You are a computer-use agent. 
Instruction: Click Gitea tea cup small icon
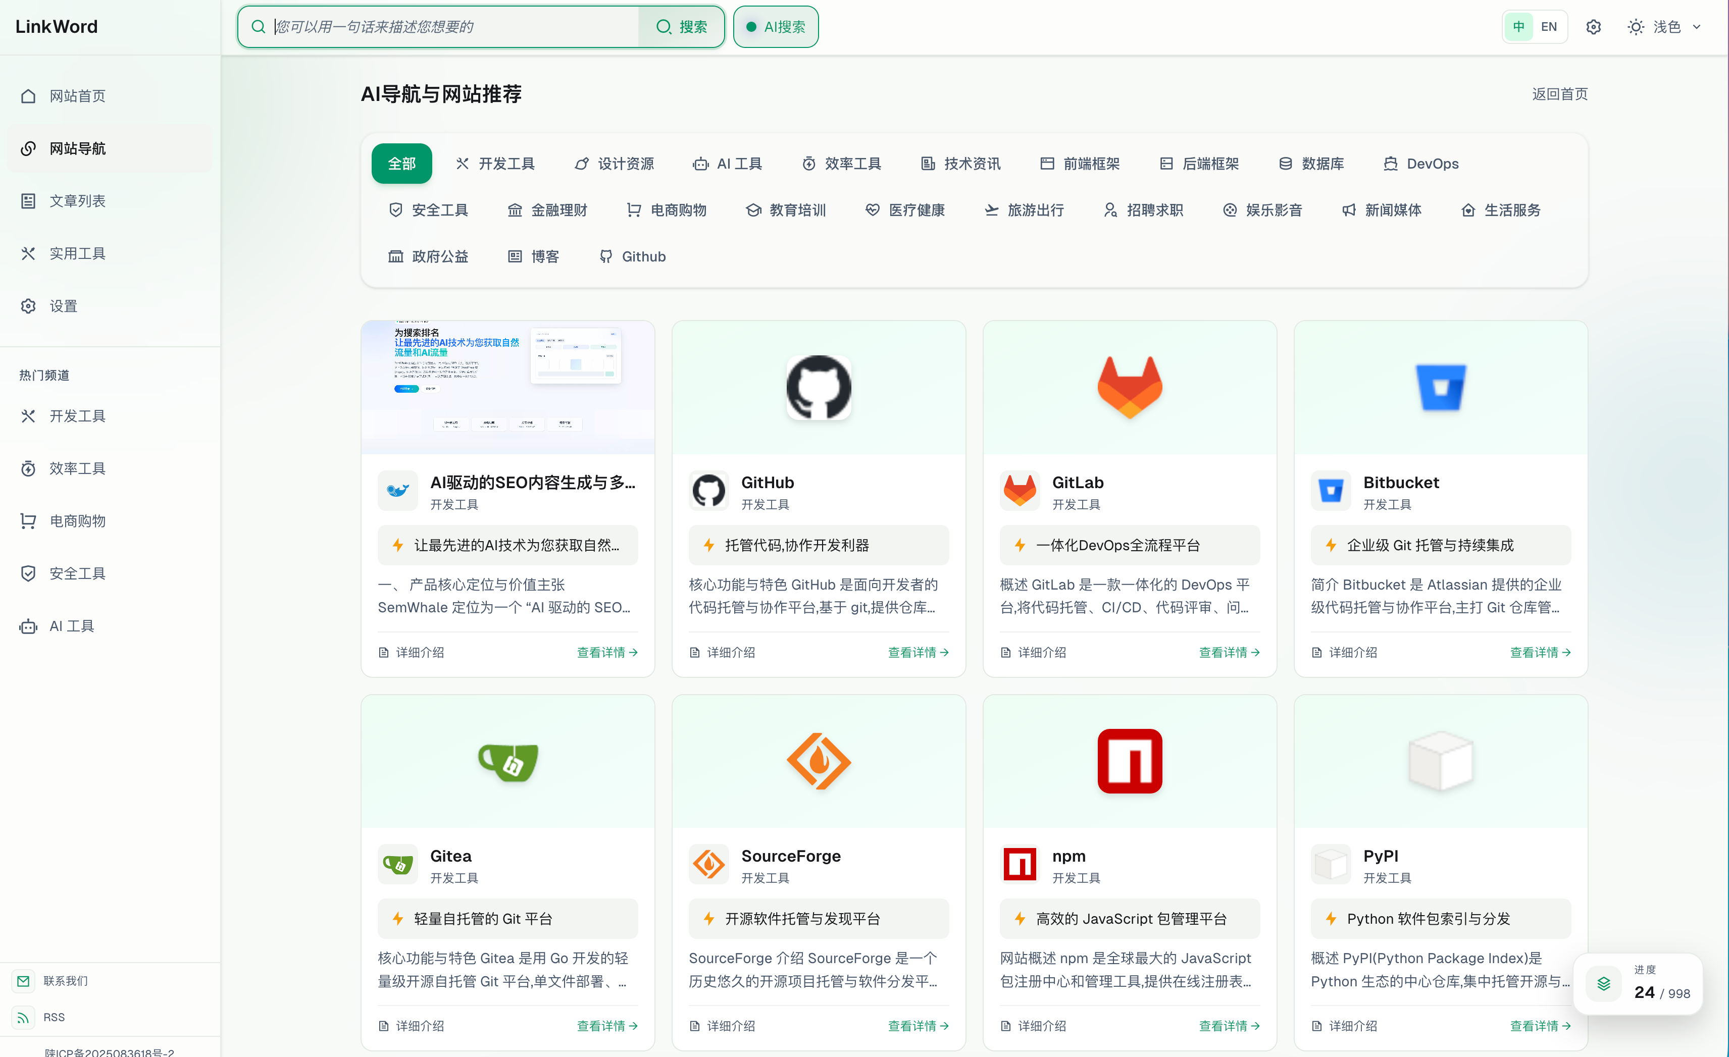398,865
